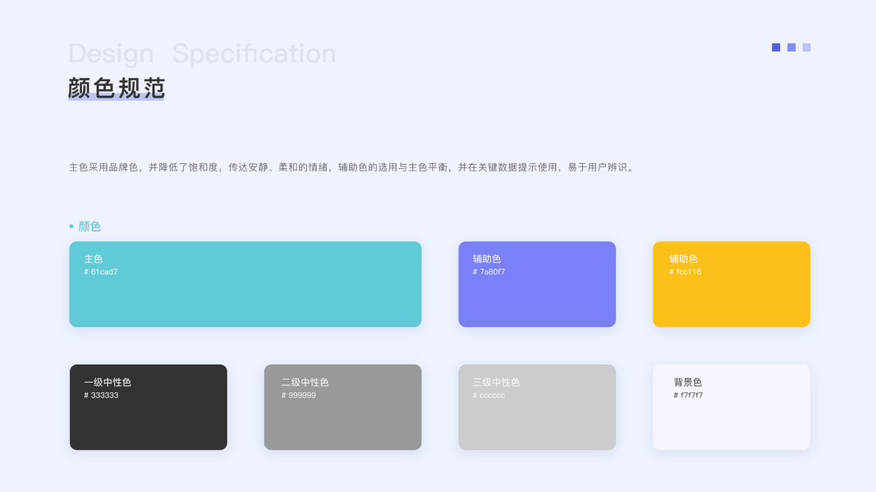Select the yellow auxiliary swatch #fcc118
This screenshot has width=876, height=492.
(732, 284)
